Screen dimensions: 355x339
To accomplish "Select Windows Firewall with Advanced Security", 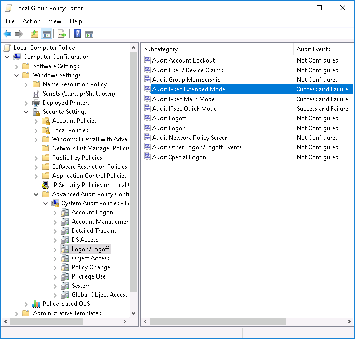I will point(90,139).
